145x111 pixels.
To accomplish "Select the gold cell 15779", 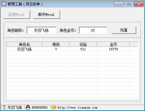I will [114, 49].
